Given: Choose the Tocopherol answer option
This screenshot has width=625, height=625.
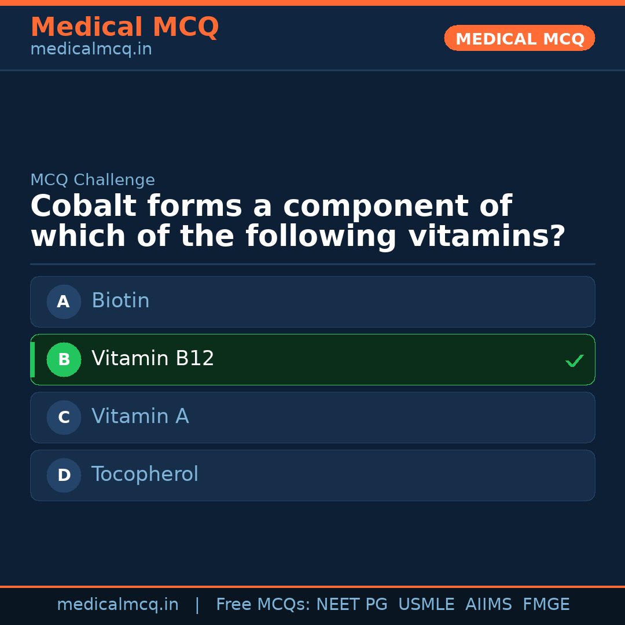Looking at the screenshot, I should pos(312,475).
